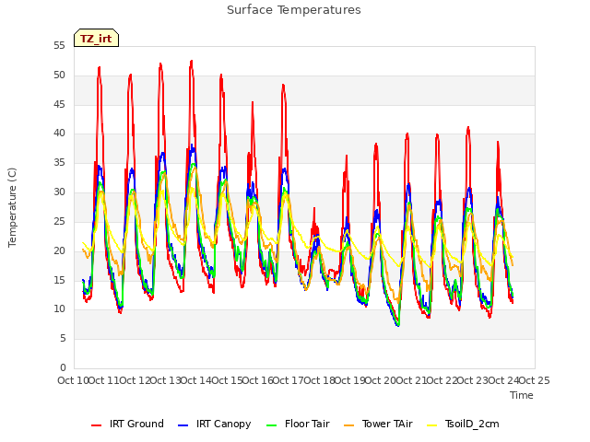Toggle the Tower TAir legend label
Viewport: 590px width, 442px height.
(387, 424)
